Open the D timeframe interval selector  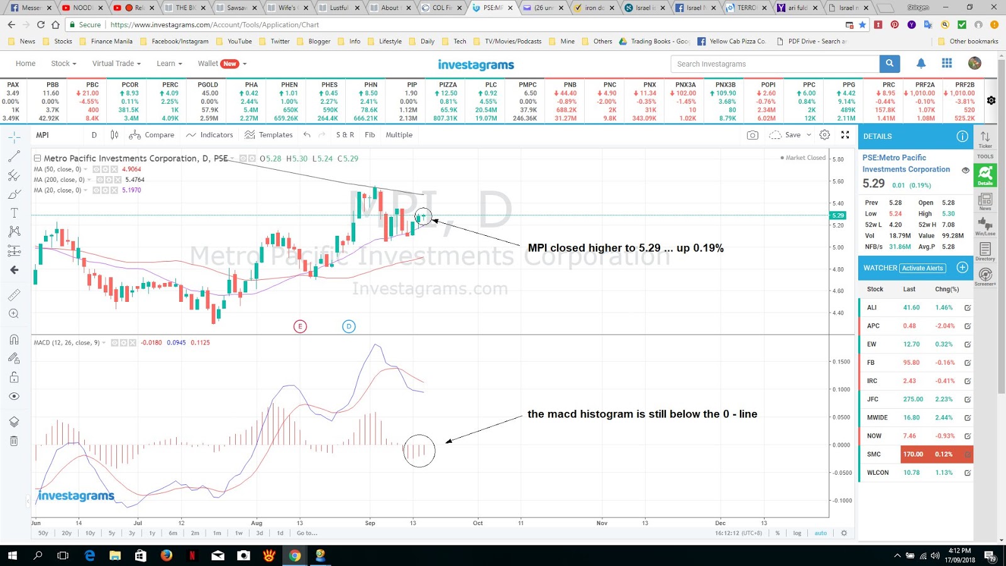(x=94, y=135)
